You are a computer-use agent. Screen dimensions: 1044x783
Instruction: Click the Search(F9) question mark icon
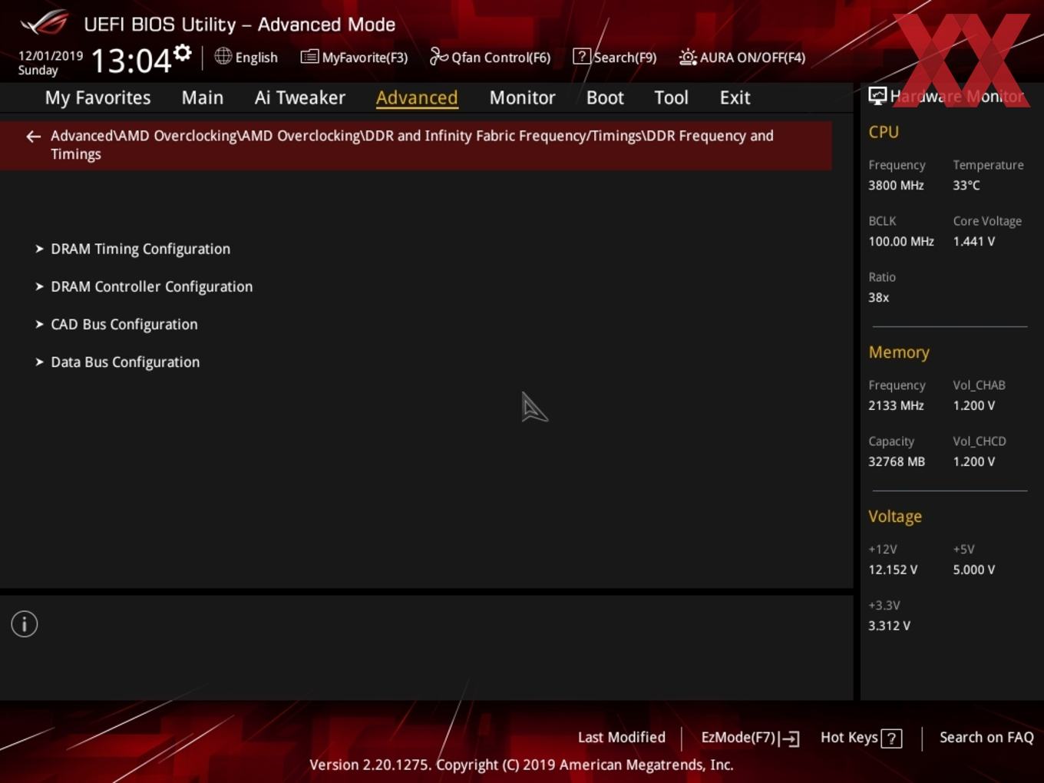(582, 56)
